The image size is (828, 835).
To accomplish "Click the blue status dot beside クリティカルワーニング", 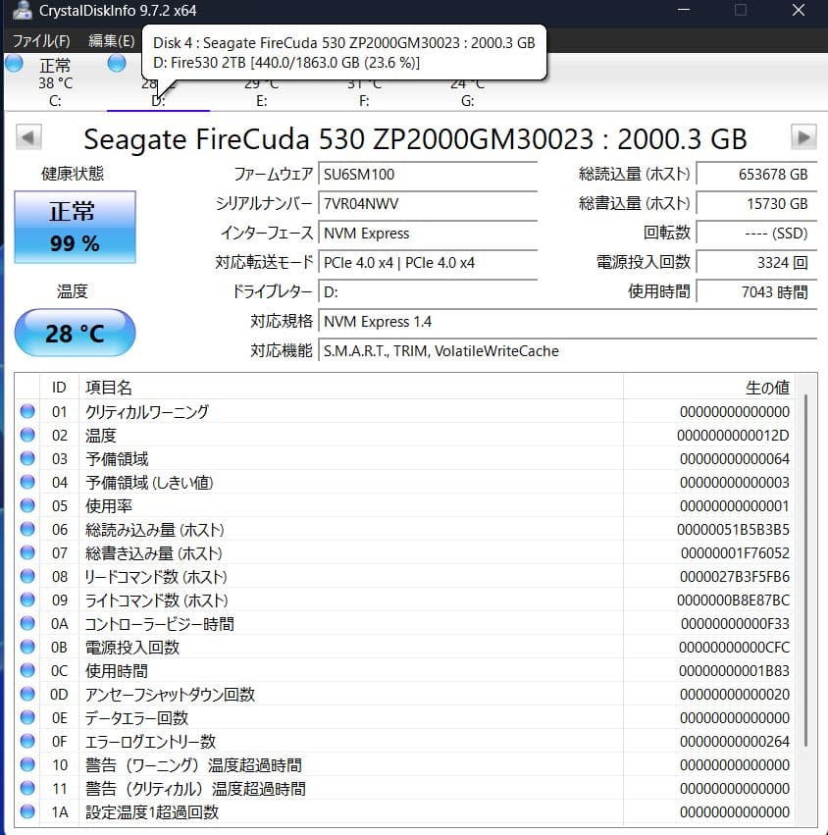I will [26, 411].
